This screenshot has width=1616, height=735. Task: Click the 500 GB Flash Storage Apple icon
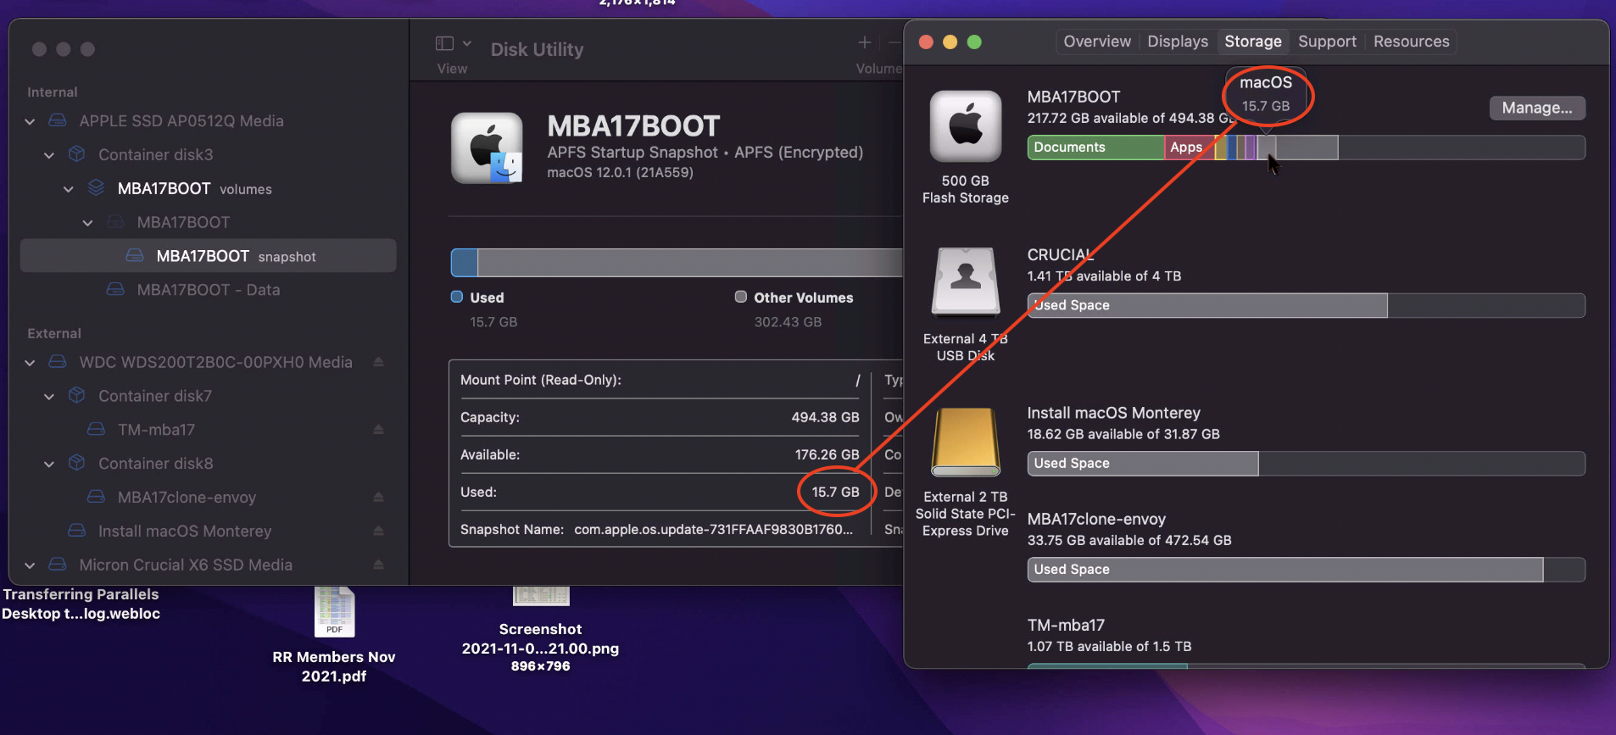click(x=965, y=126)
